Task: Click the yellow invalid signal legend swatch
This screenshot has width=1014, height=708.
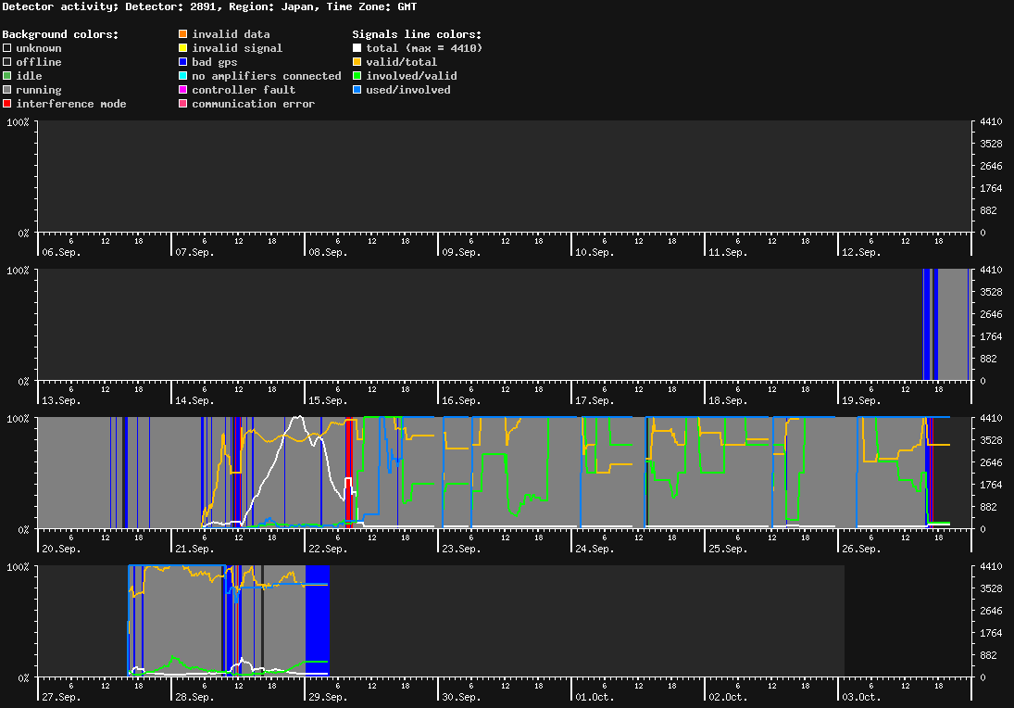Action: pos(183,48)
